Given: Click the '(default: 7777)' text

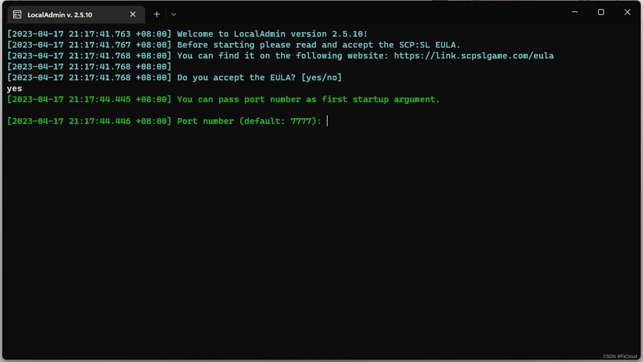Looking at the screenshot, I should (x=280, y=121).
